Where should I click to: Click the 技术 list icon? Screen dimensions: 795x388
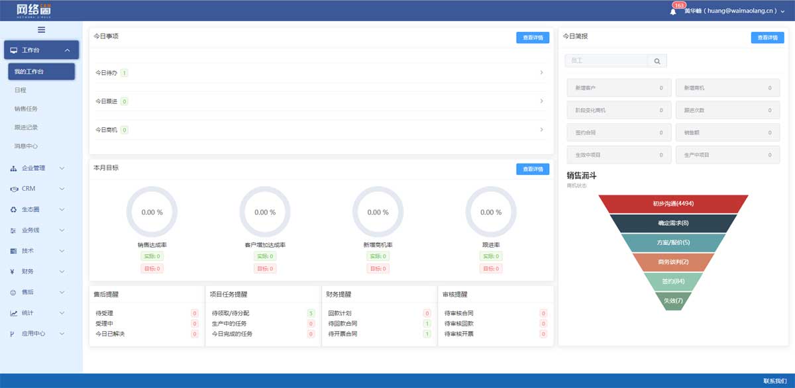click(13, 251)
